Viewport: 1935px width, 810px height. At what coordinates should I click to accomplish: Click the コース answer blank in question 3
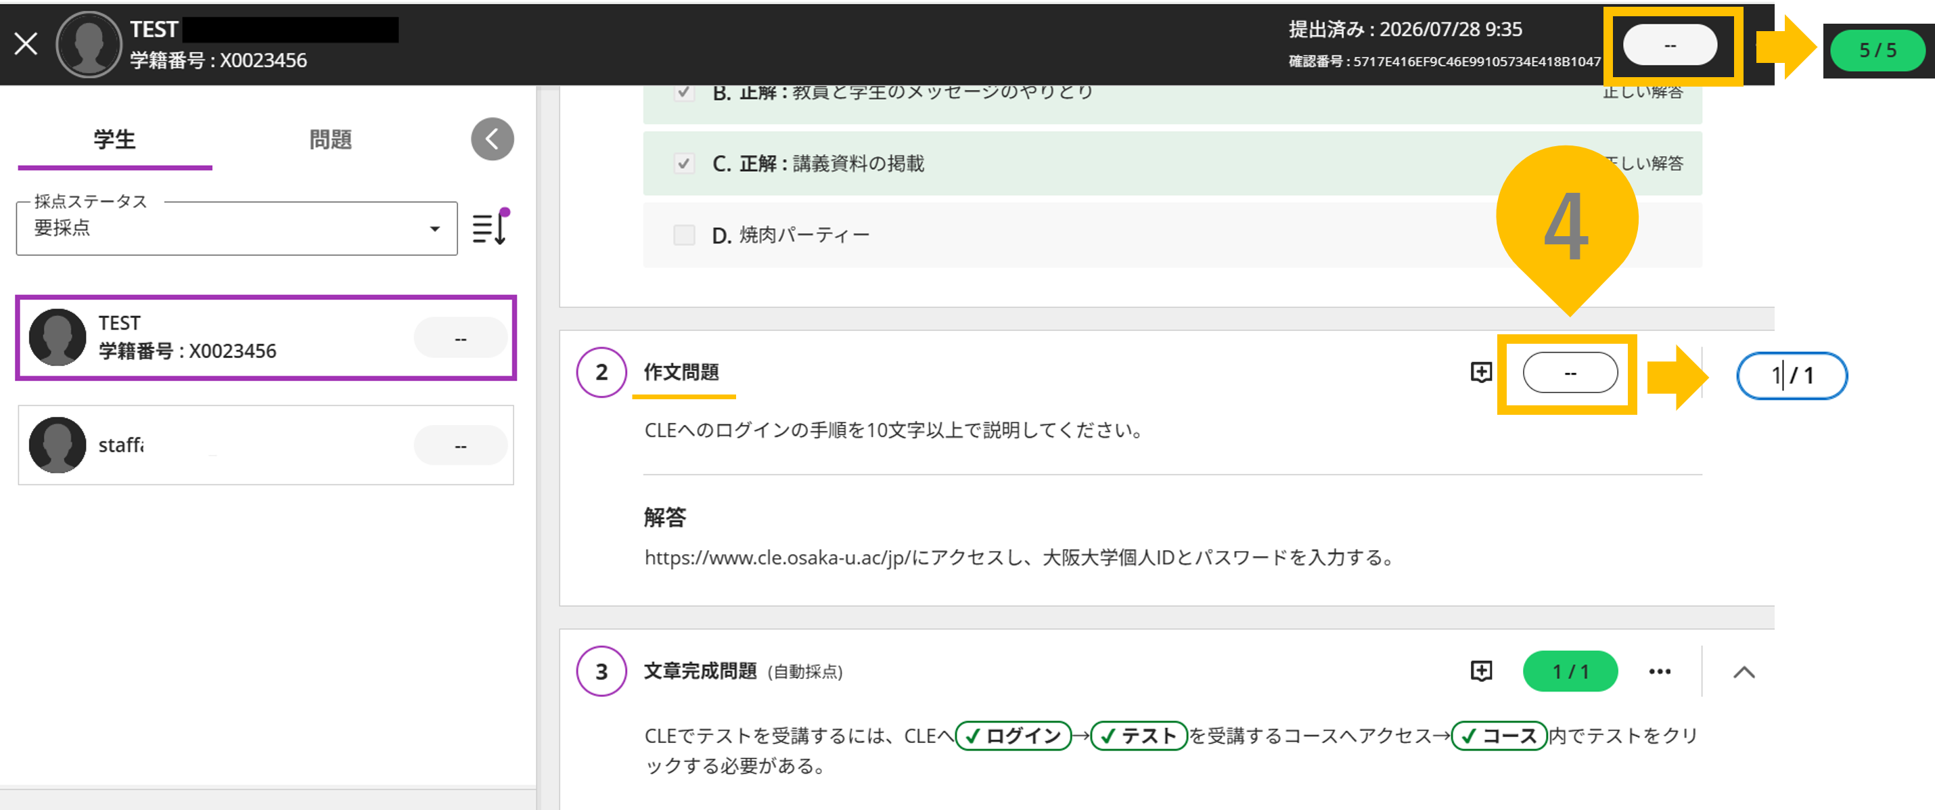(x=1499, y=736)
